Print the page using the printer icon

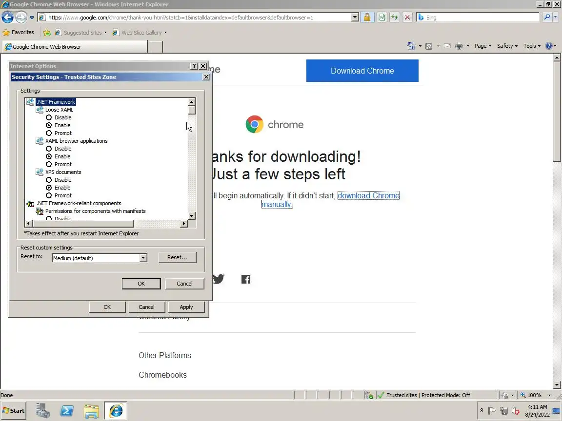(459, 46)
